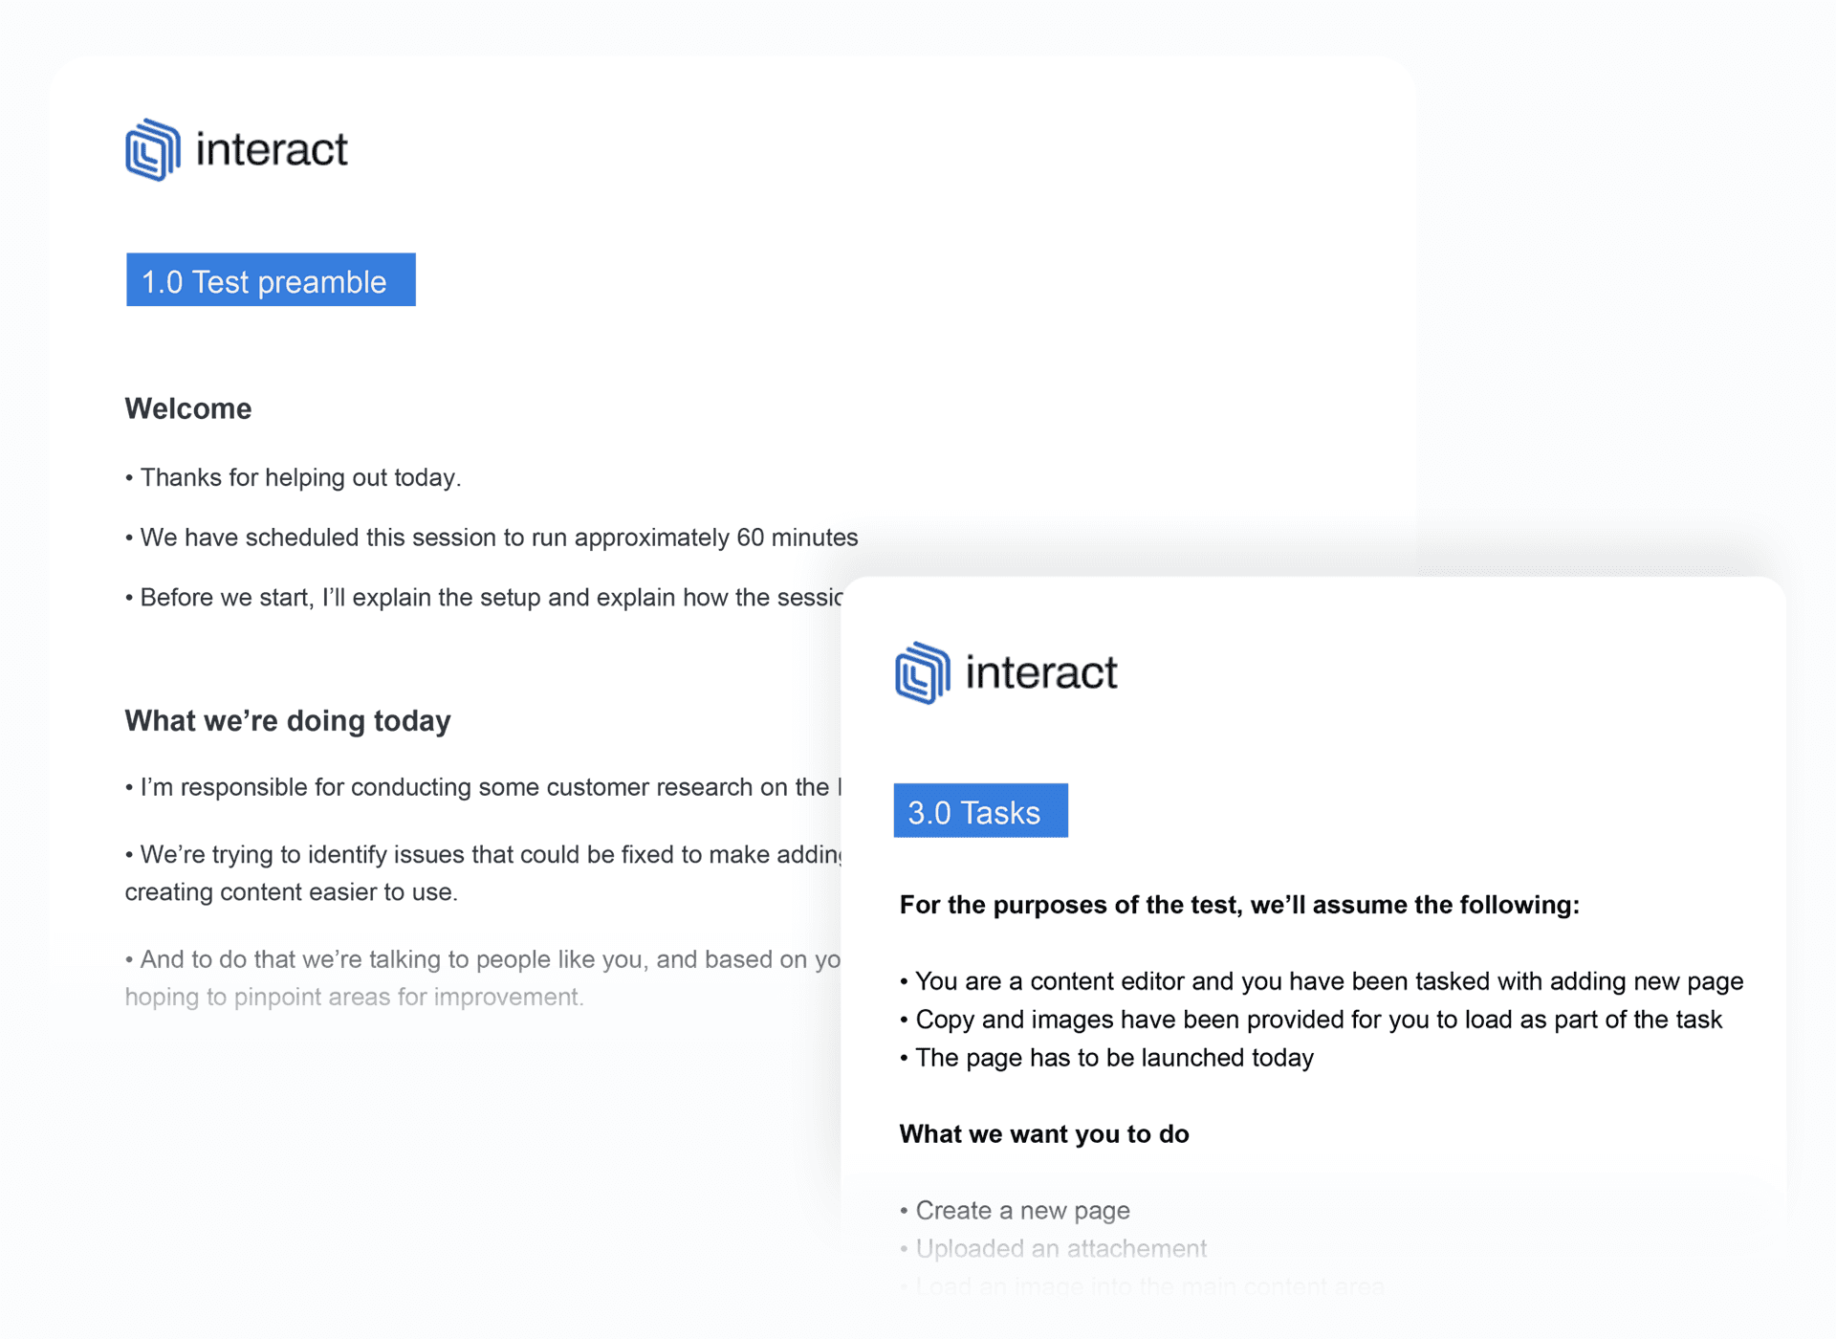Click the Interact logo icon on the Tasks card
The height and width of the screenshot is (1339, 1836).
click(x=923, y=672)
